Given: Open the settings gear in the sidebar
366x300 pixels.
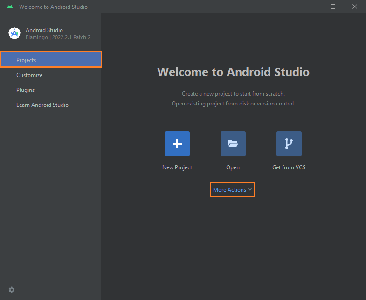Looking at the screenshot, I should tap(12, 290).
